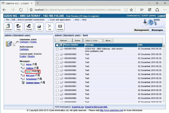The height and width of the screenshot is (113, 169).
Task: Open Users and applications menu
Action: pos(60,20)
